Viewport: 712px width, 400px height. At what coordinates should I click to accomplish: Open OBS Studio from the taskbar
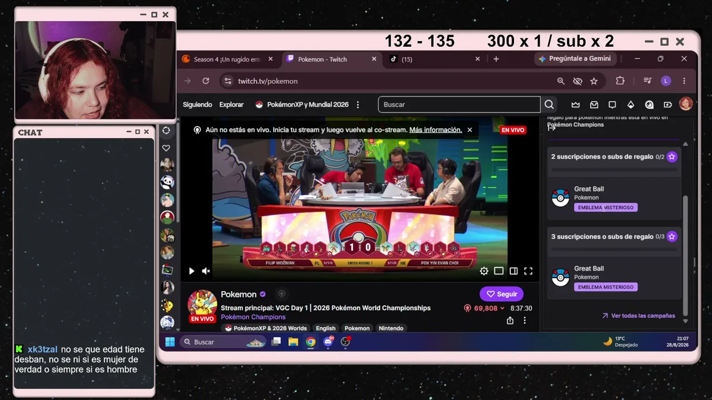click(345, 342)
